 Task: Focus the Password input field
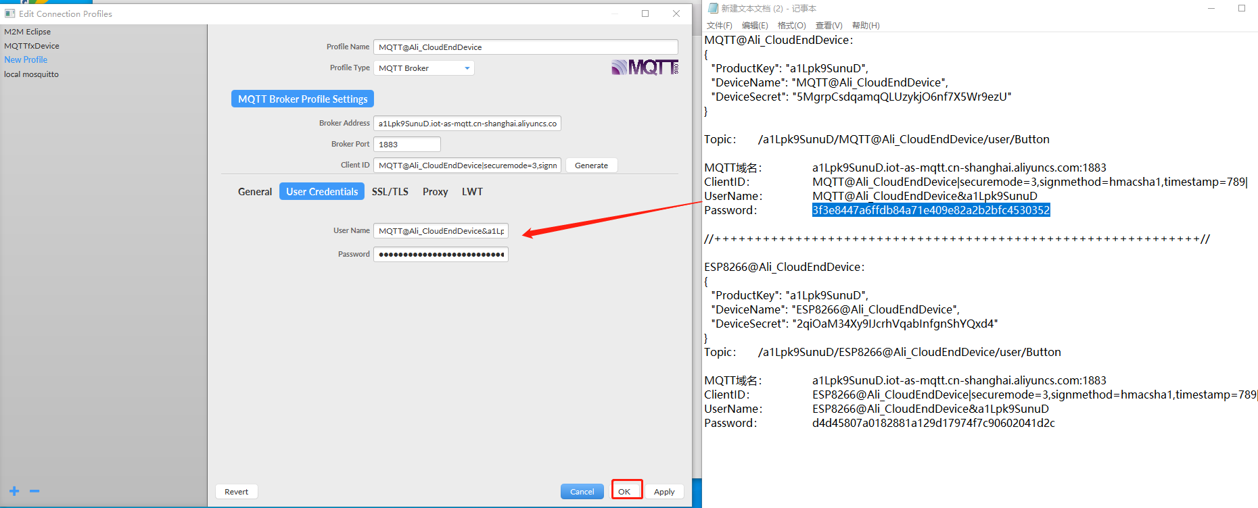tap(441, 255)
